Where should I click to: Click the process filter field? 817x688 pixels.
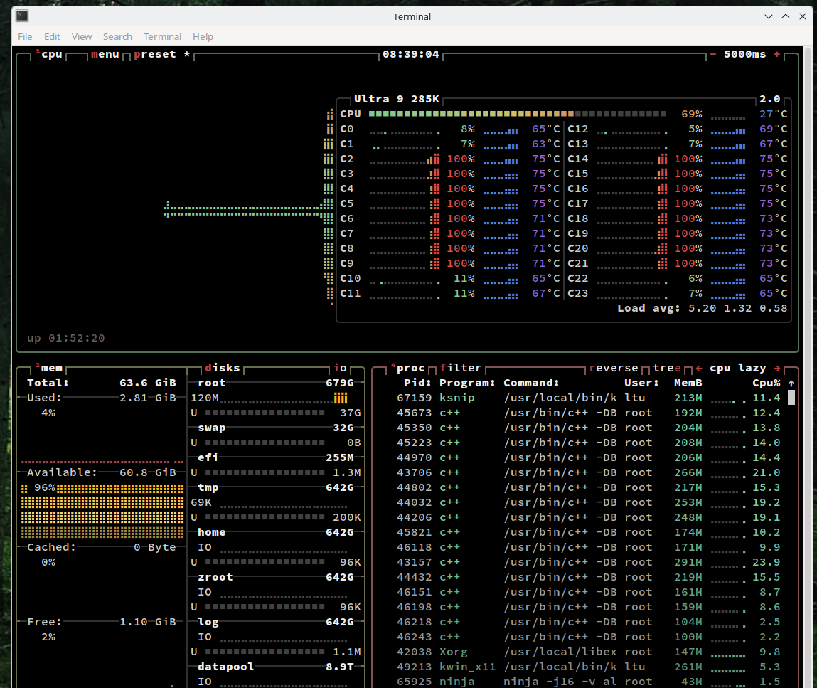pyautogui.click(x=461, y=368)
